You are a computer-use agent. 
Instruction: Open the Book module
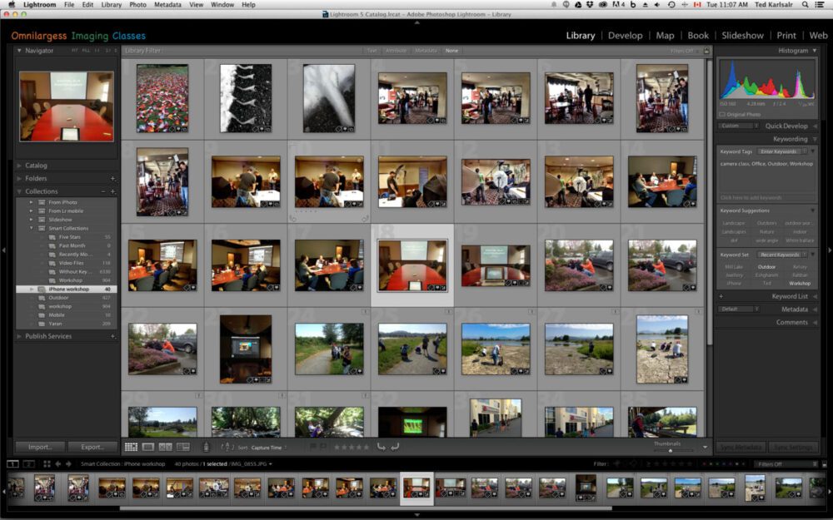pyautogui.click(x=698, y=36)
